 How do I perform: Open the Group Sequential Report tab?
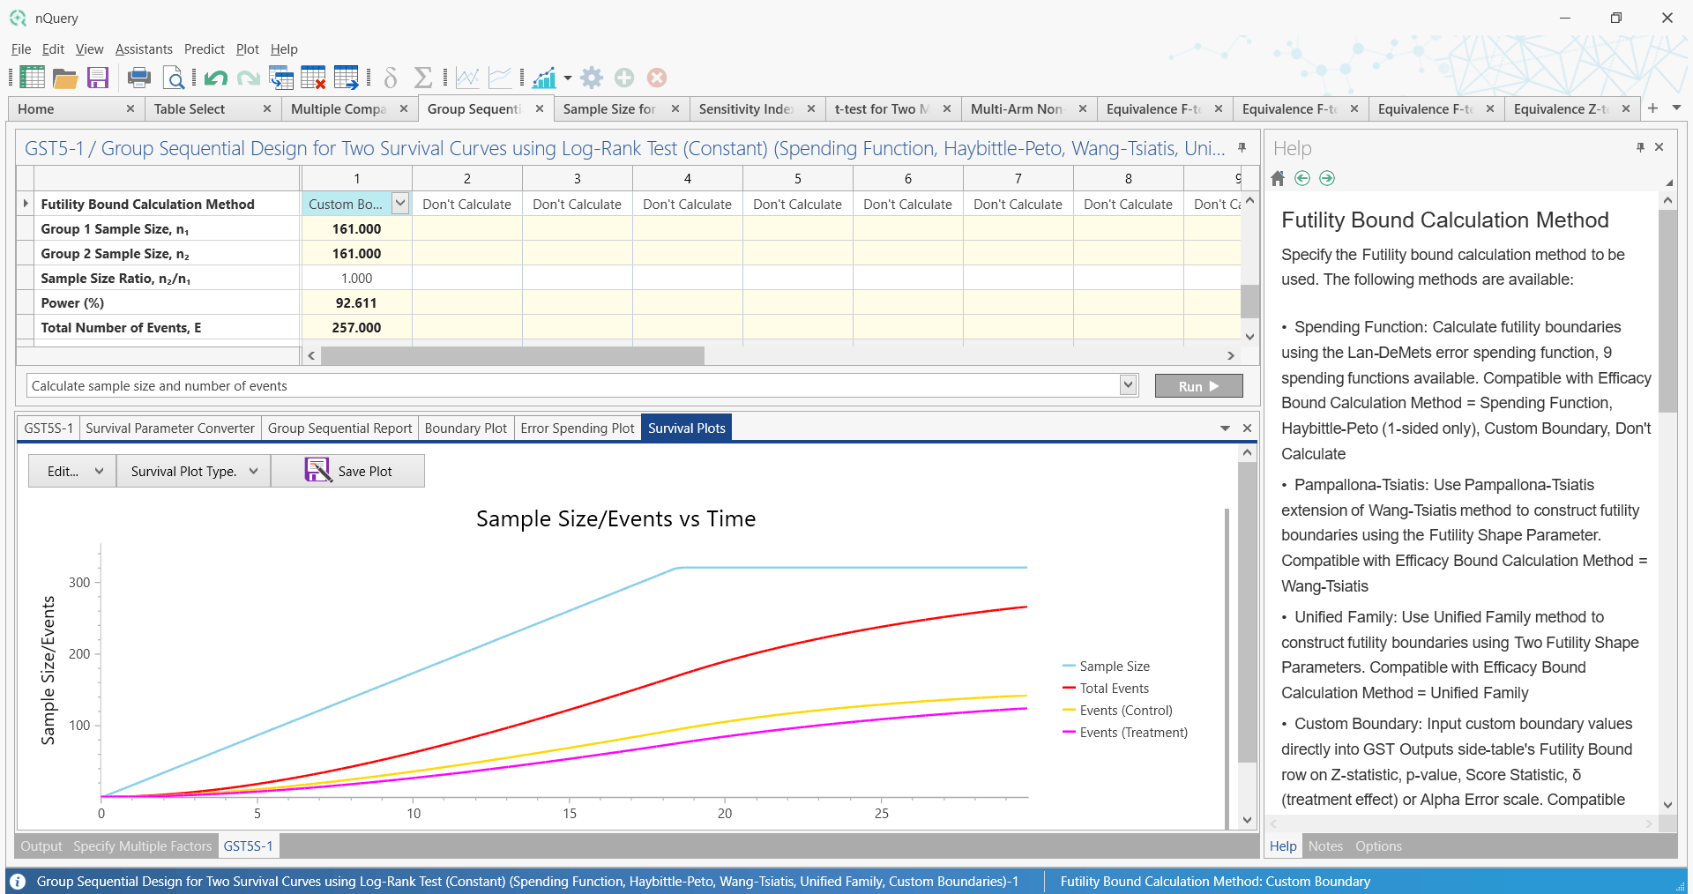(339, 428)
